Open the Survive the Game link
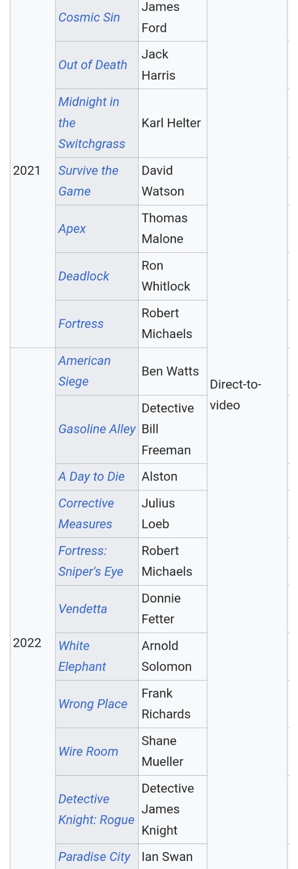This screenshot has width=298, height=869. coord(89,181)
